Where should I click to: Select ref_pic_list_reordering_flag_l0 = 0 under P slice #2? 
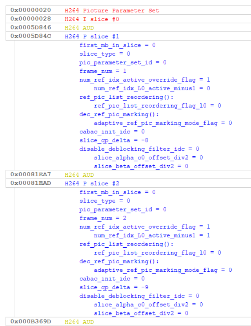coord(158,253)
